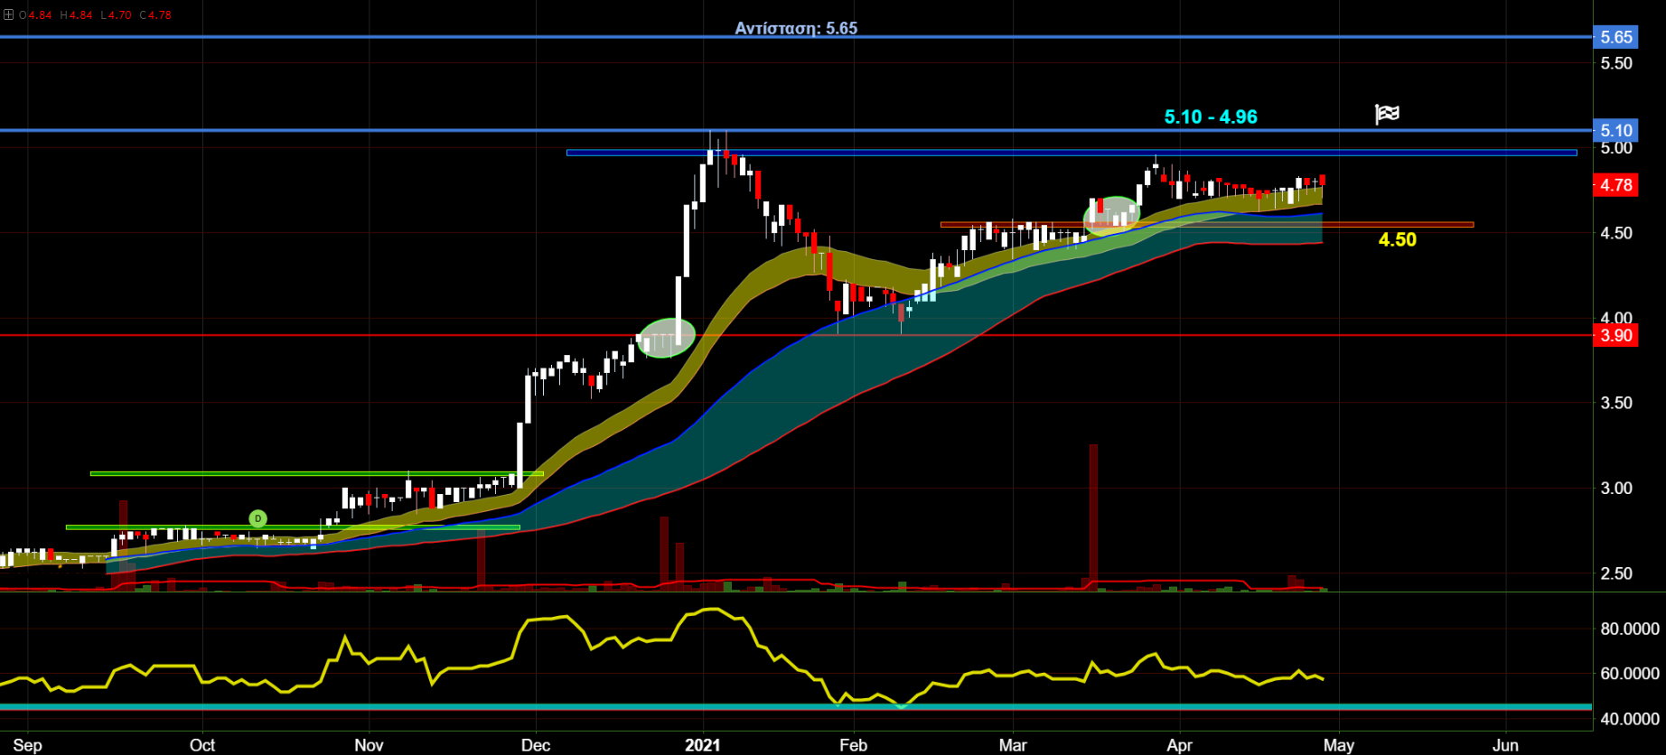This screenshot has height=755, width=1666.
Task: Select the ellipse drawing near late December
Action: point(667,338)
